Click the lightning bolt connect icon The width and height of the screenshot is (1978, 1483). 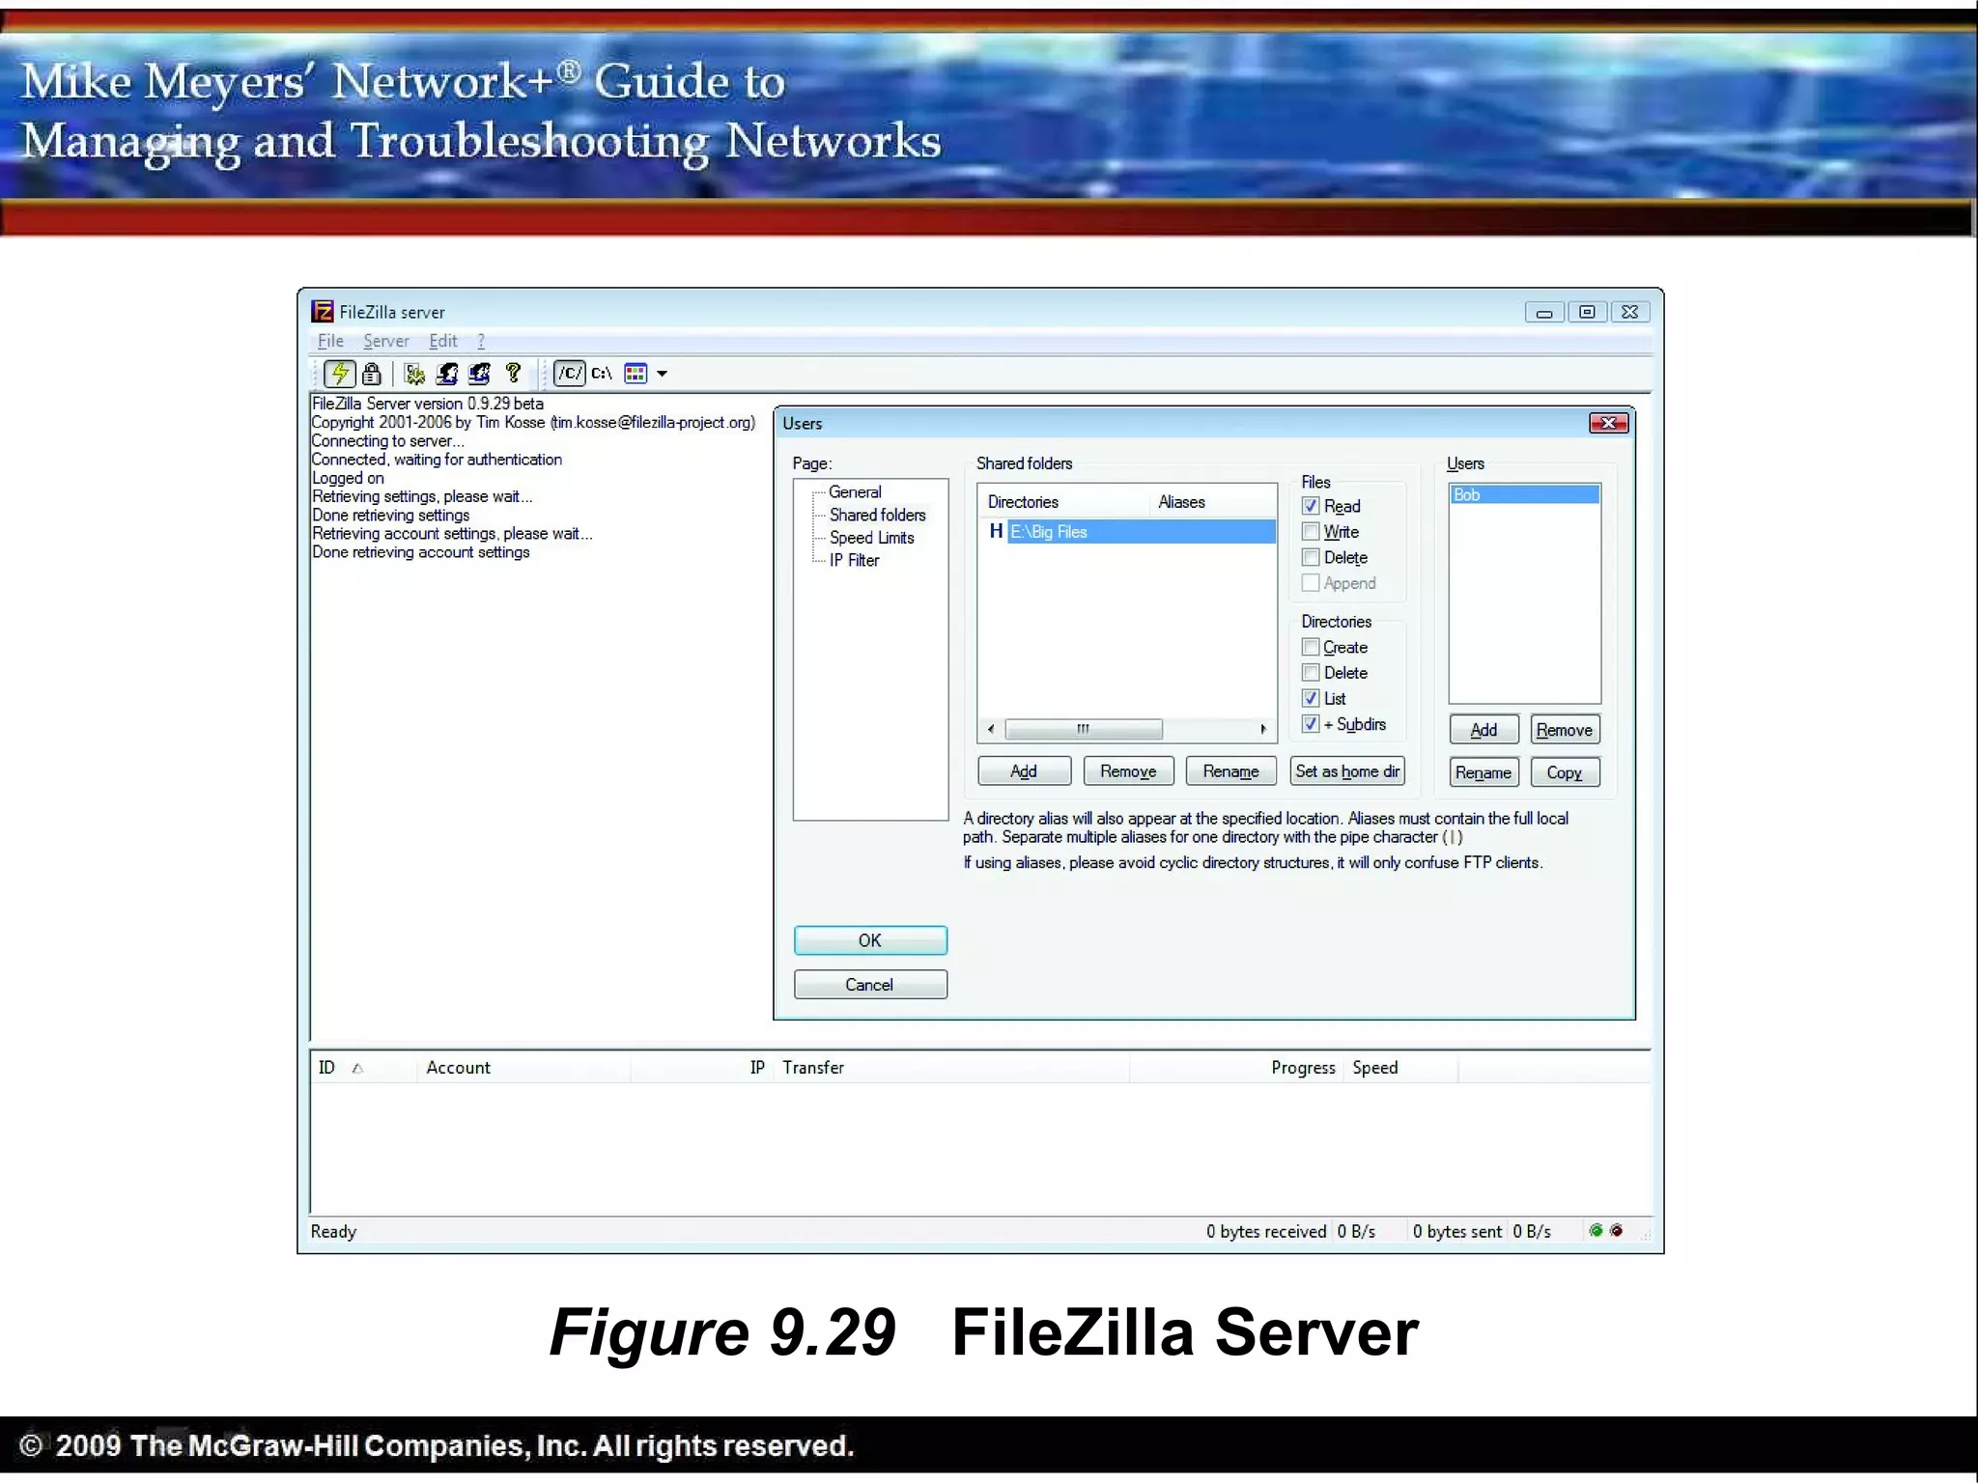(x=339, y=373)
